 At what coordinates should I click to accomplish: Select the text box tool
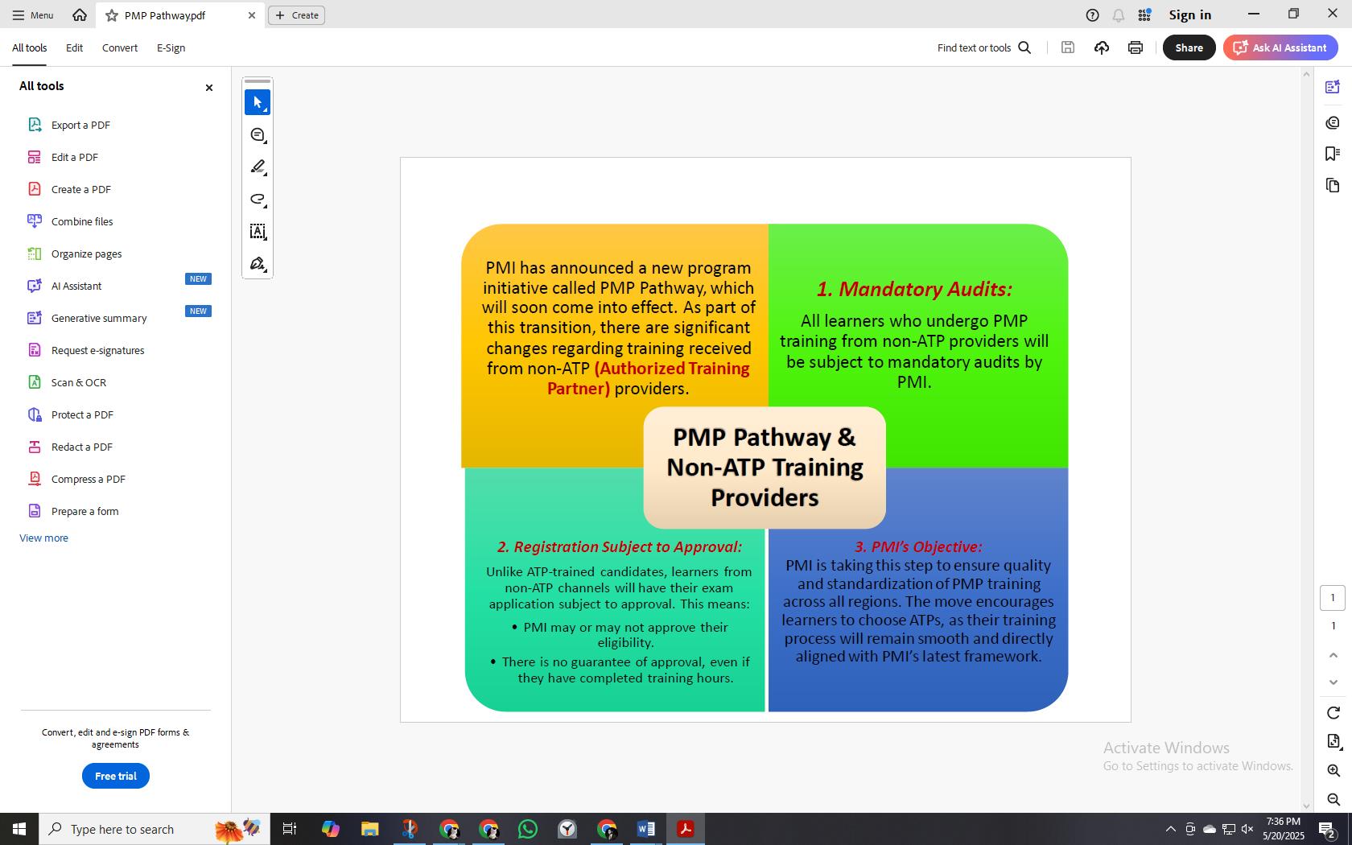pyautogui.click(x=258, y=232)
